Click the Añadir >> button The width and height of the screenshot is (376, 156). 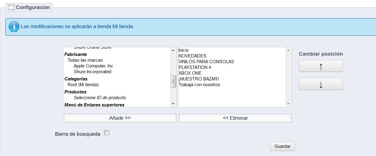120,118
